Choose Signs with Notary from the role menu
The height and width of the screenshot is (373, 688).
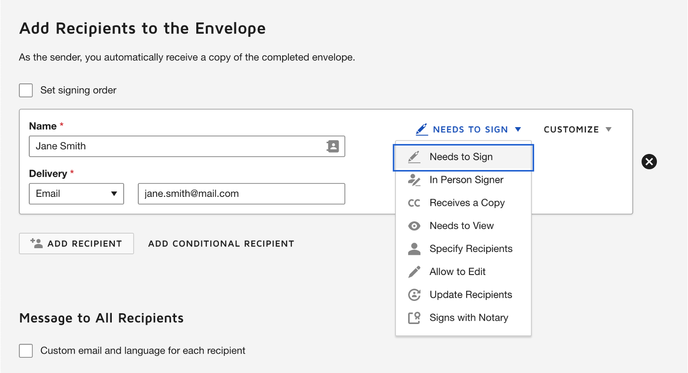pos(469,317)
